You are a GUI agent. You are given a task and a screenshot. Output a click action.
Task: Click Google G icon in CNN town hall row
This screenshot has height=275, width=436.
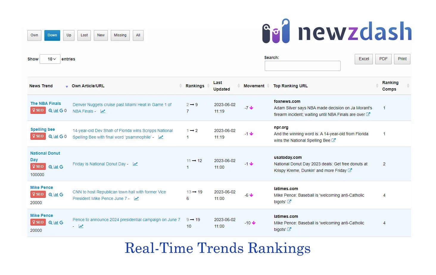(x=61, y=195)
